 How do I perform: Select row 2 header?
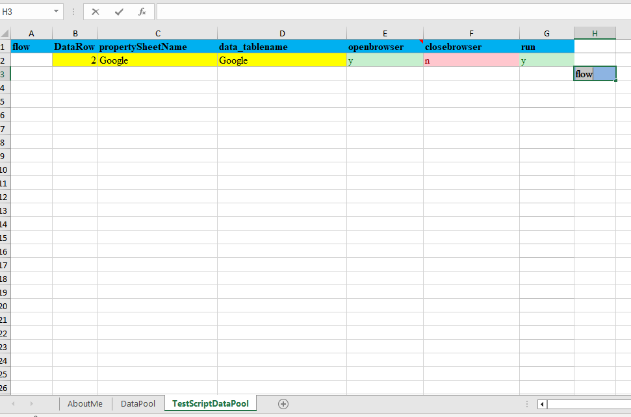(x=4, y=60)
